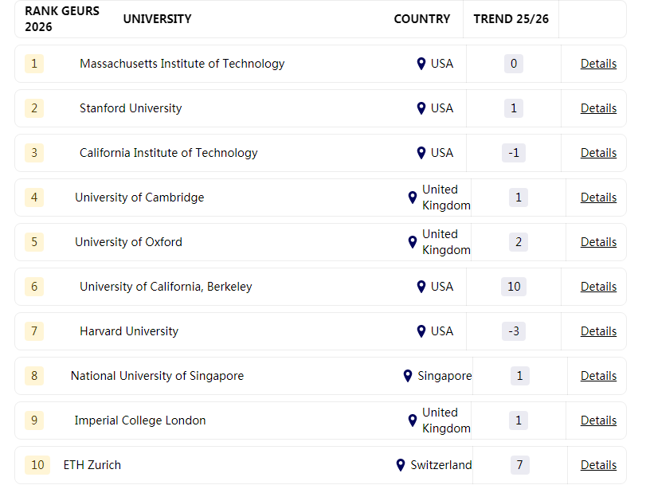The image size is (650, 485).
Task: Open Details for California Institute of Technology
Action: tap(598, 153)
